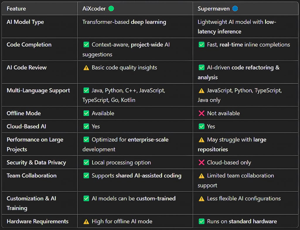
Task: Click green check before 'Optimized for enterprise-scale'
Action: click(86, 140)
